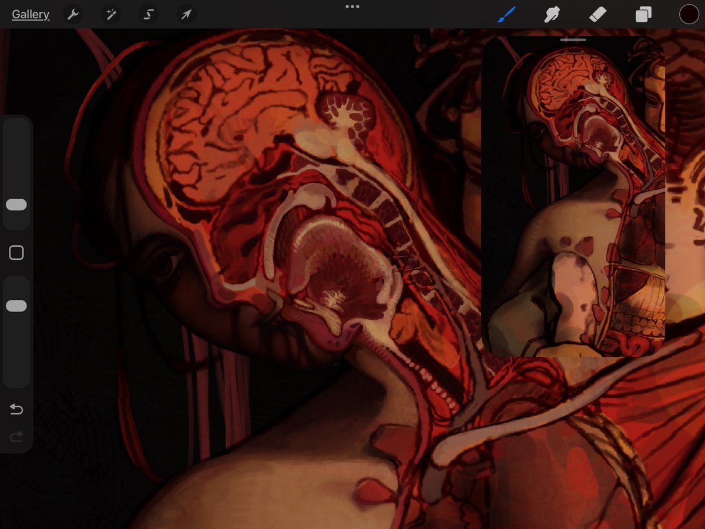This screenshot has height=529, width=705.
Task: Activate the Transform arrow tool
Action: 186,15
